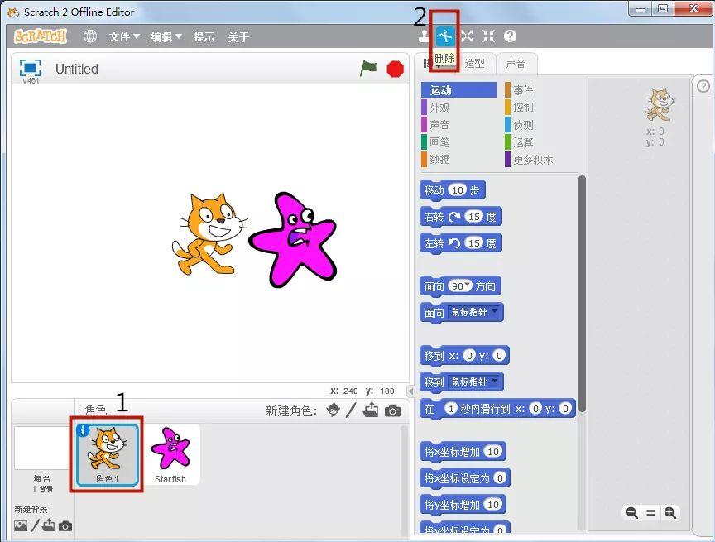The height and width of the screenshot is (542, 715).
Task: Click degrees value in 左转 15 度 block
Action: 474,243
